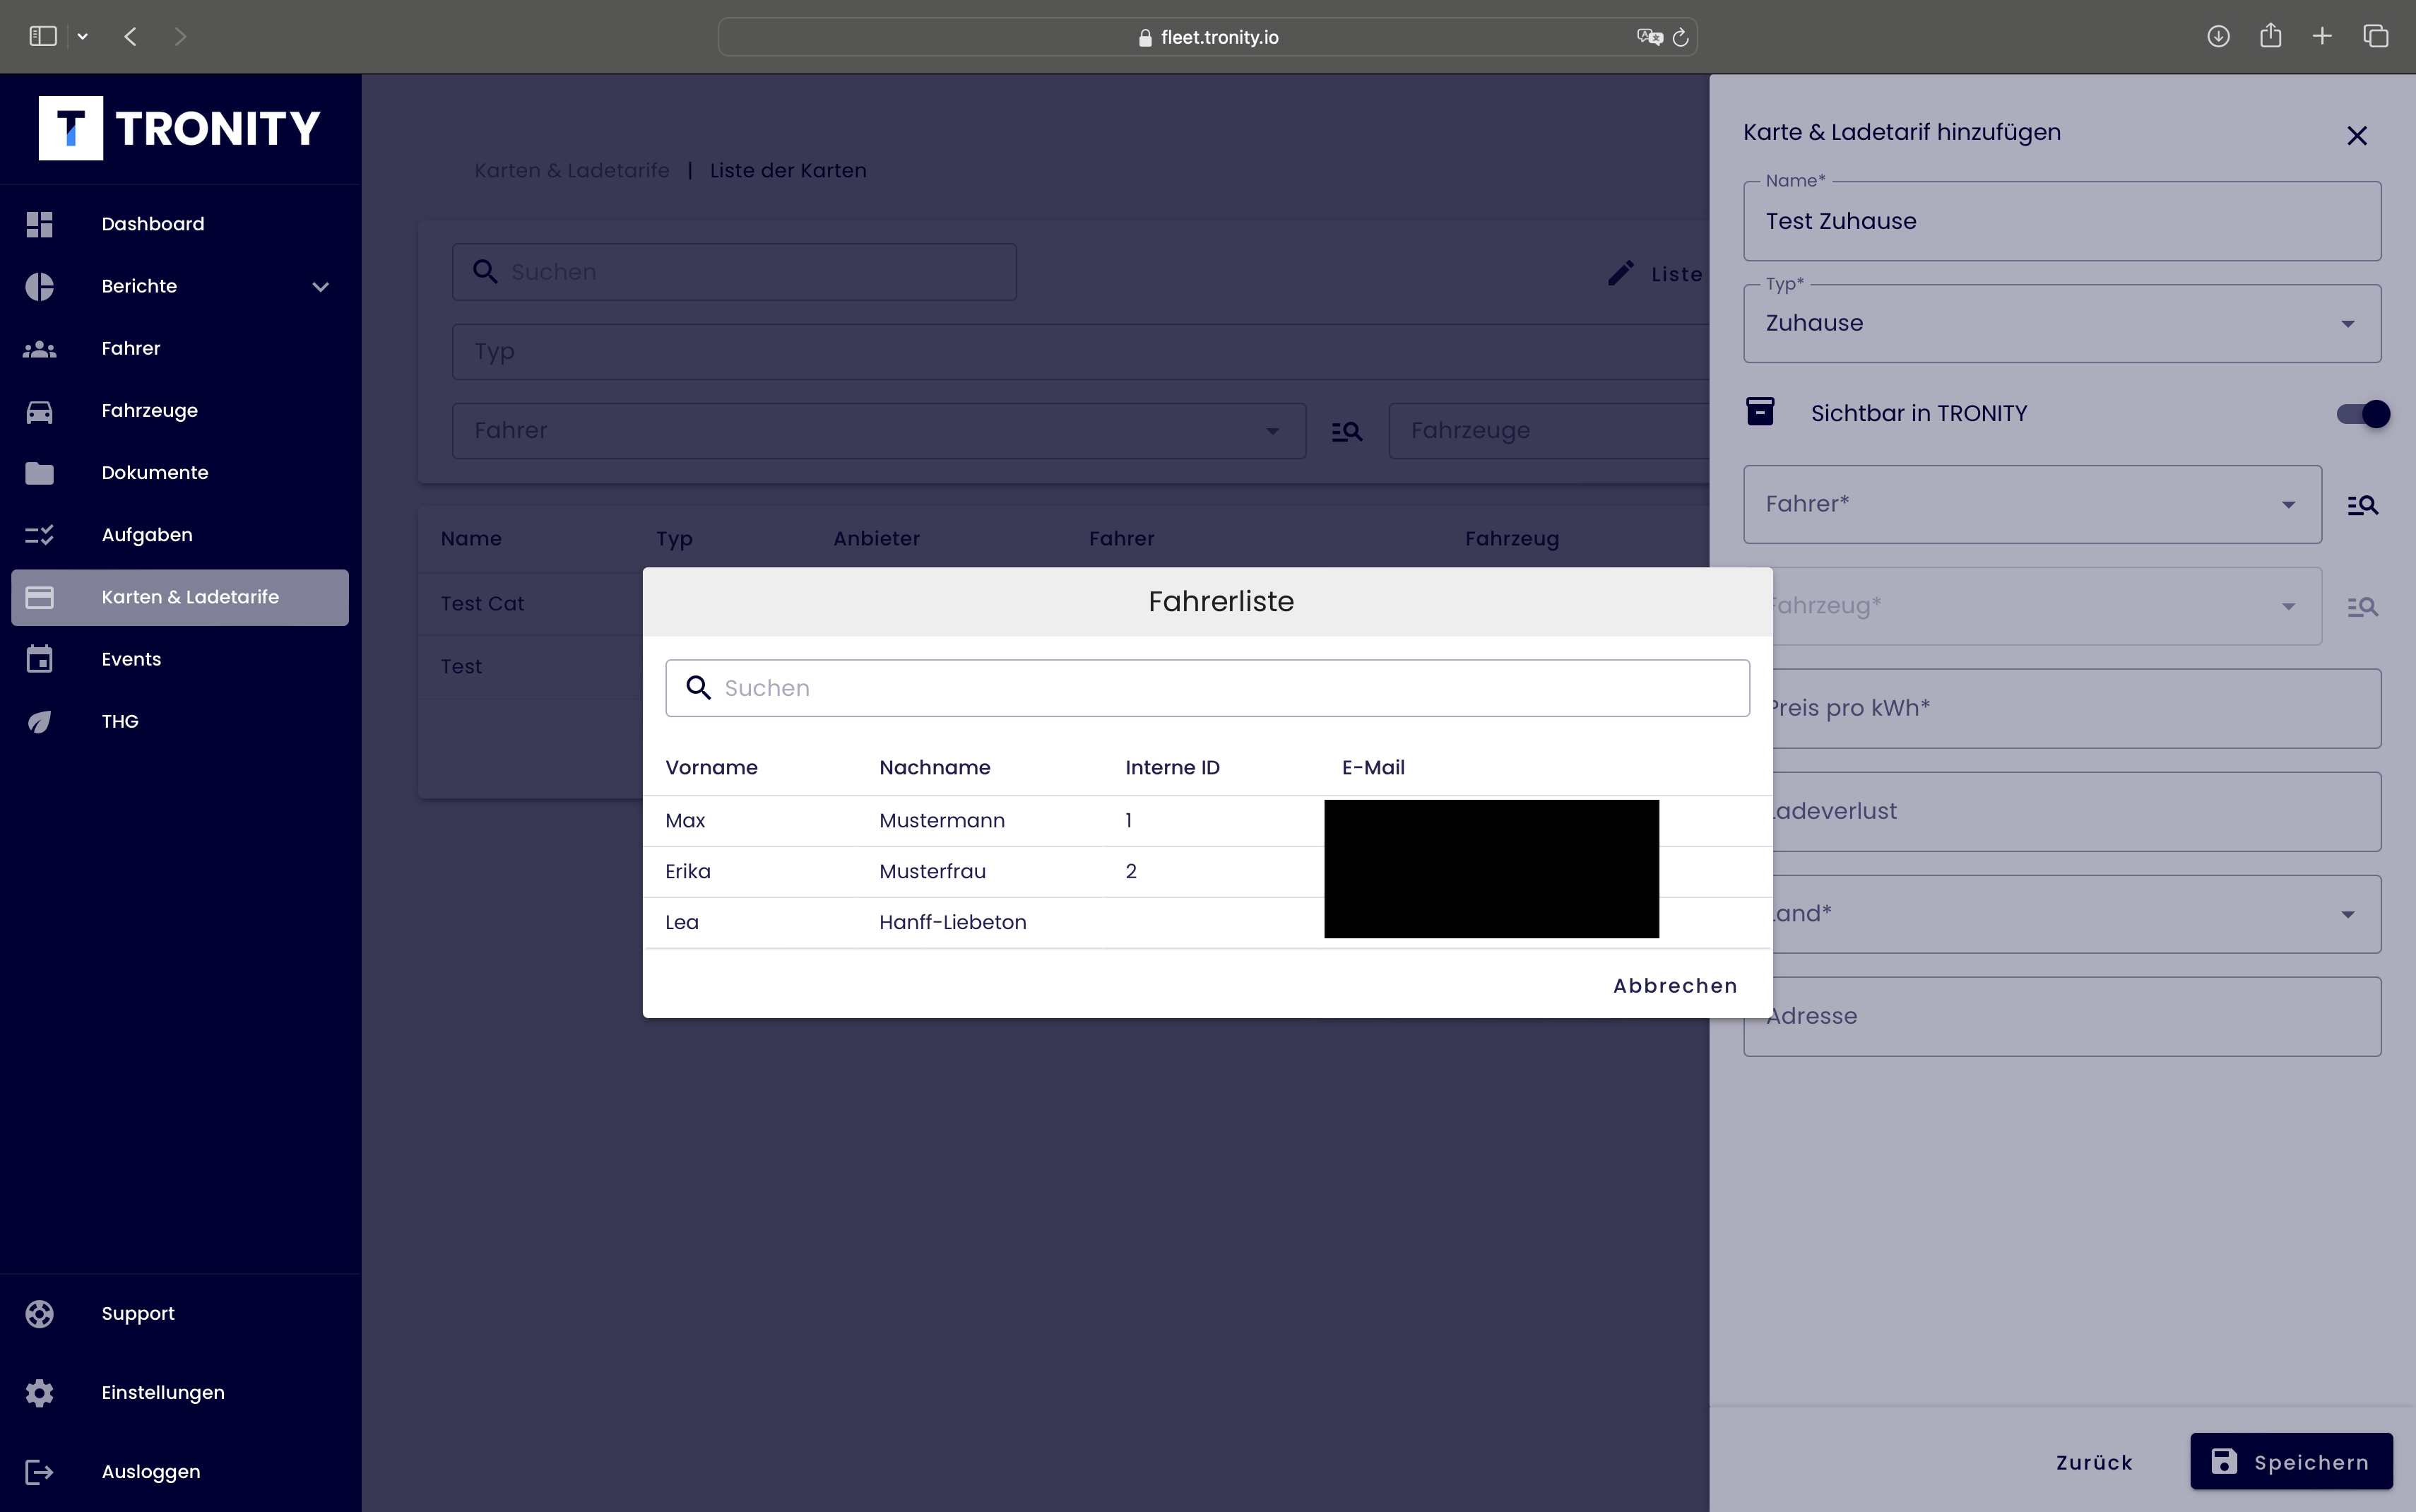This screenshot has width=2416, height=1512.
Task: Expand the Berichte submenu chevron
Action: pyautogui.click(x=320, y=287)
